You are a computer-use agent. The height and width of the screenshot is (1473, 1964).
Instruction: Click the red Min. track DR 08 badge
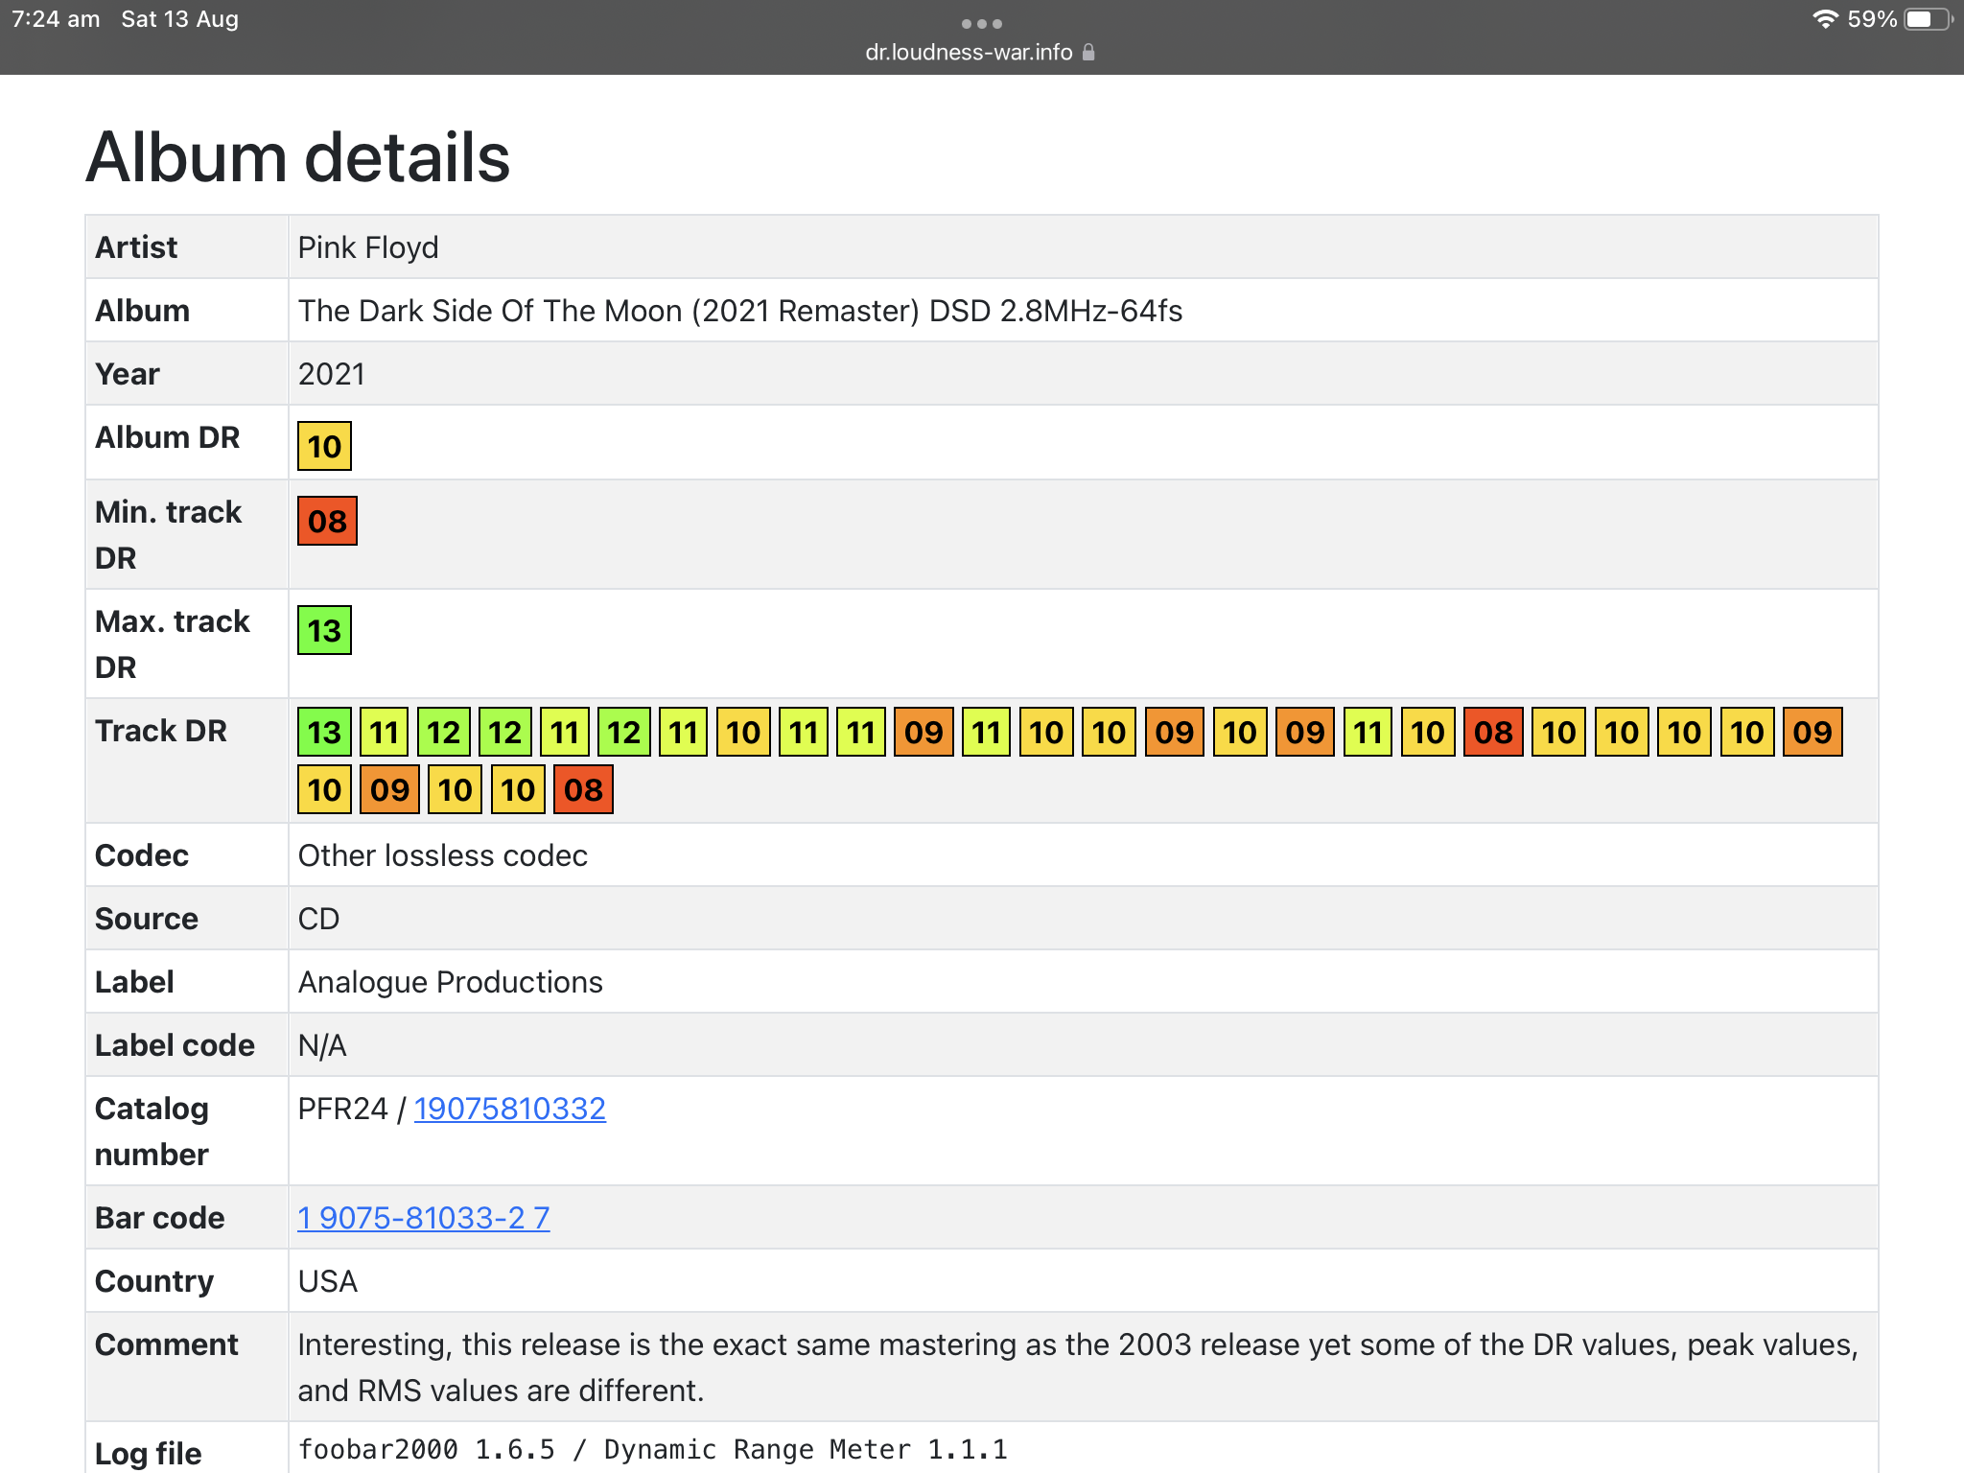[327, 521]
